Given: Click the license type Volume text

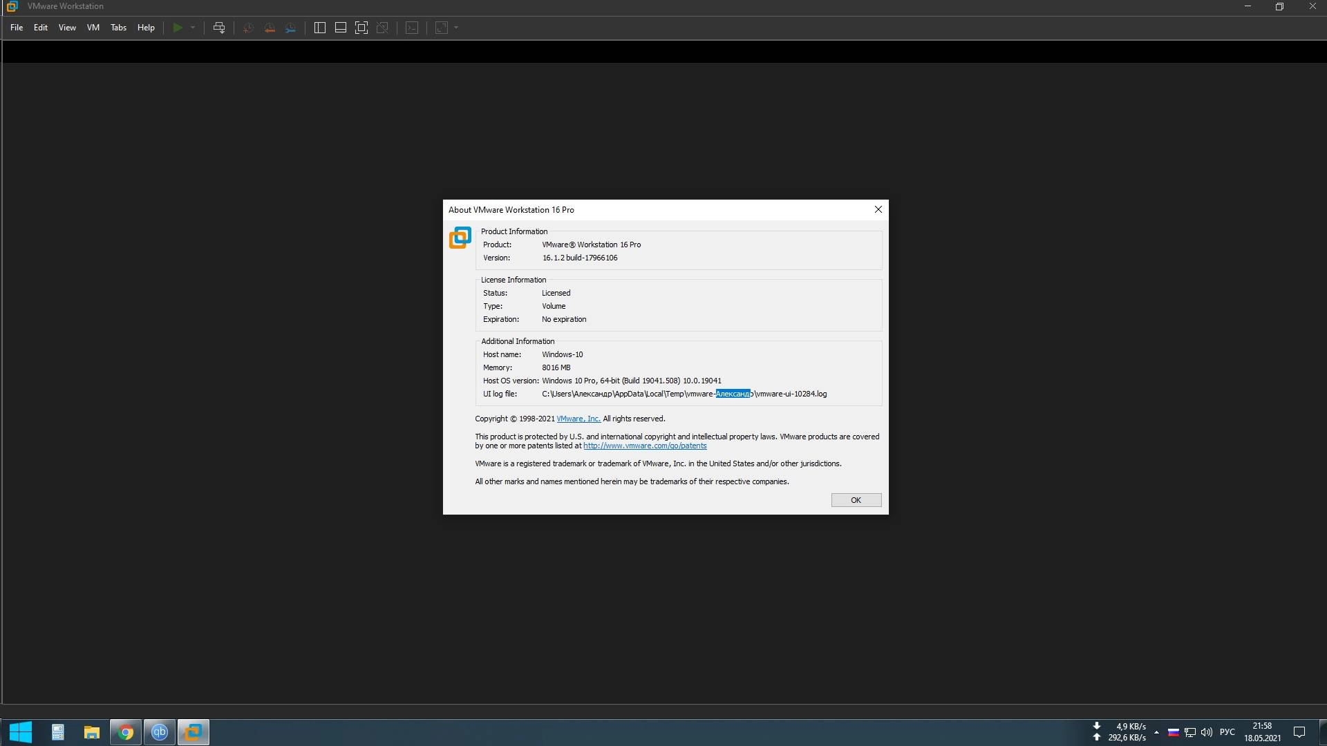Looking at the screenshot, I should pos(554,306).
